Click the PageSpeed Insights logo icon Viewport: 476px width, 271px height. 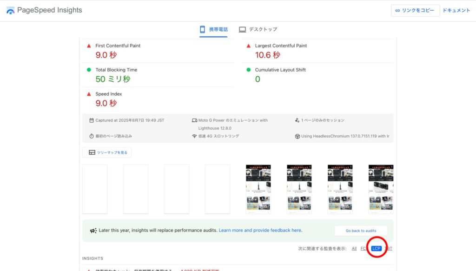click(x=10, y=10)
